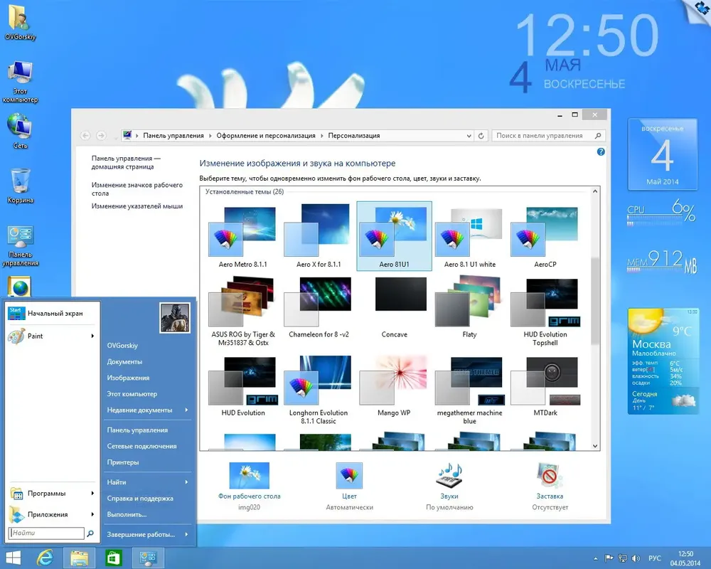The width and height of the screenshot is (711, 569).
Task: Open the Изменение значков рабочего стола link
Action: [137, 188]
